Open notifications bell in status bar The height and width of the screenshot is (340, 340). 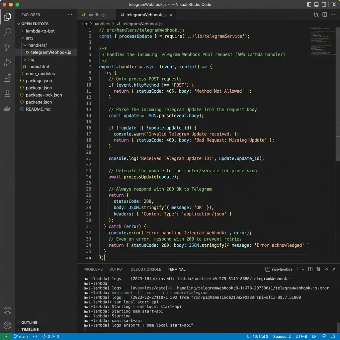(x=333, y=337)
